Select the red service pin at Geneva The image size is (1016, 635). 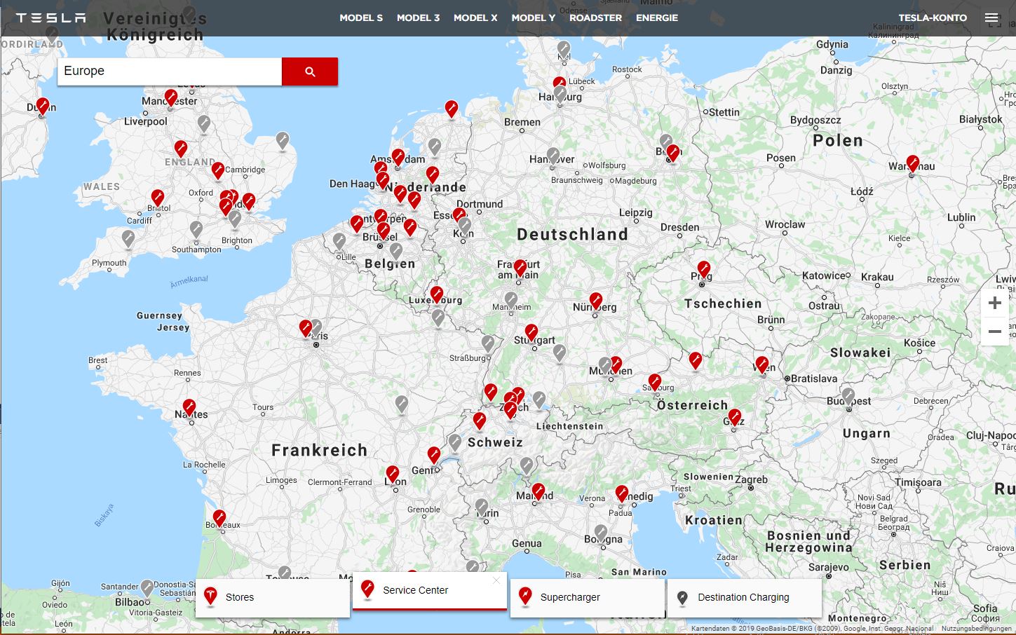[435, 456]
